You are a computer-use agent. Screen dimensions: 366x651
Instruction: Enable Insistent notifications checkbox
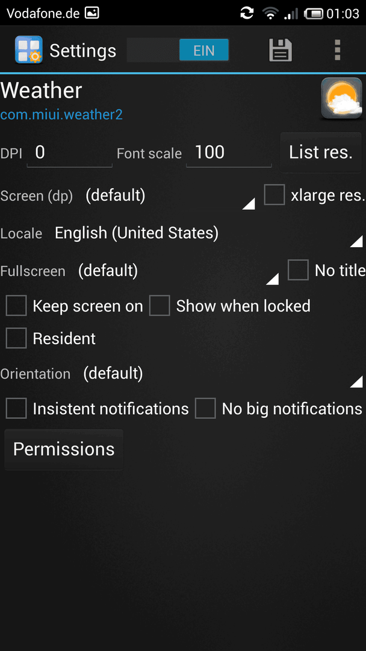pos(16,409)
